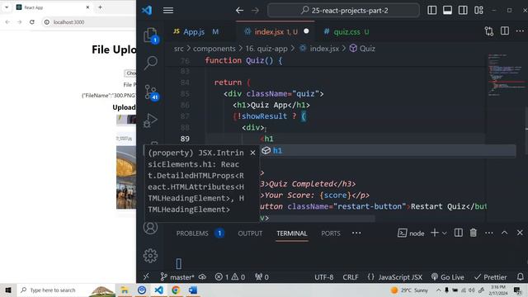Screen dimensions: 528x297
Task: Maximize the panel size chevron
Action: 504,233
